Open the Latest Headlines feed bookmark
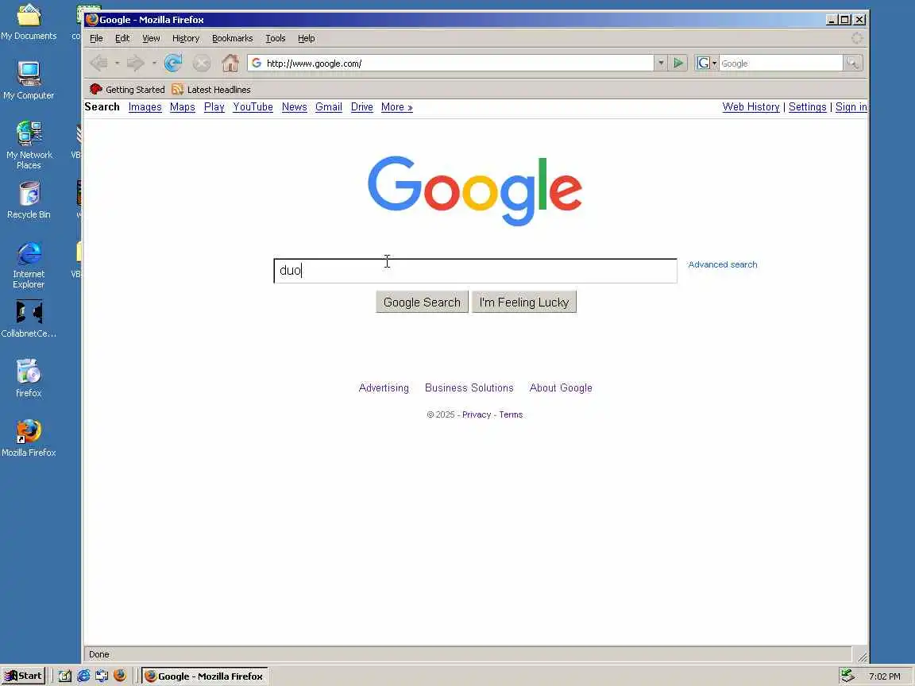 pyautogui.click(x=211, y=89)
